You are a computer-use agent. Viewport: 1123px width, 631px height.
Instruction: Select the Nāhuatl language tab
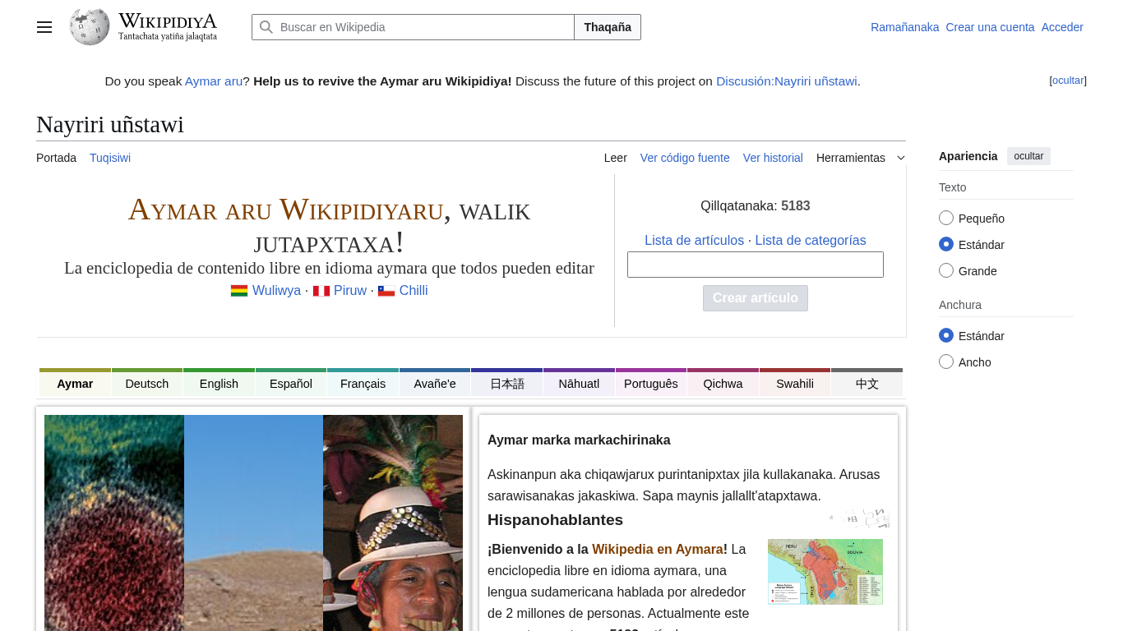579,384
